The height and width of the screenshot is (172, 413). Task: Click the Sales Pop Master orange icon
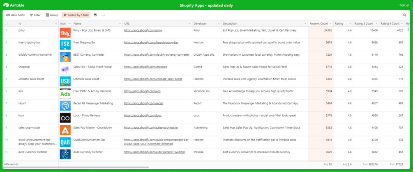pyautogui.click(x=65, y=130)
